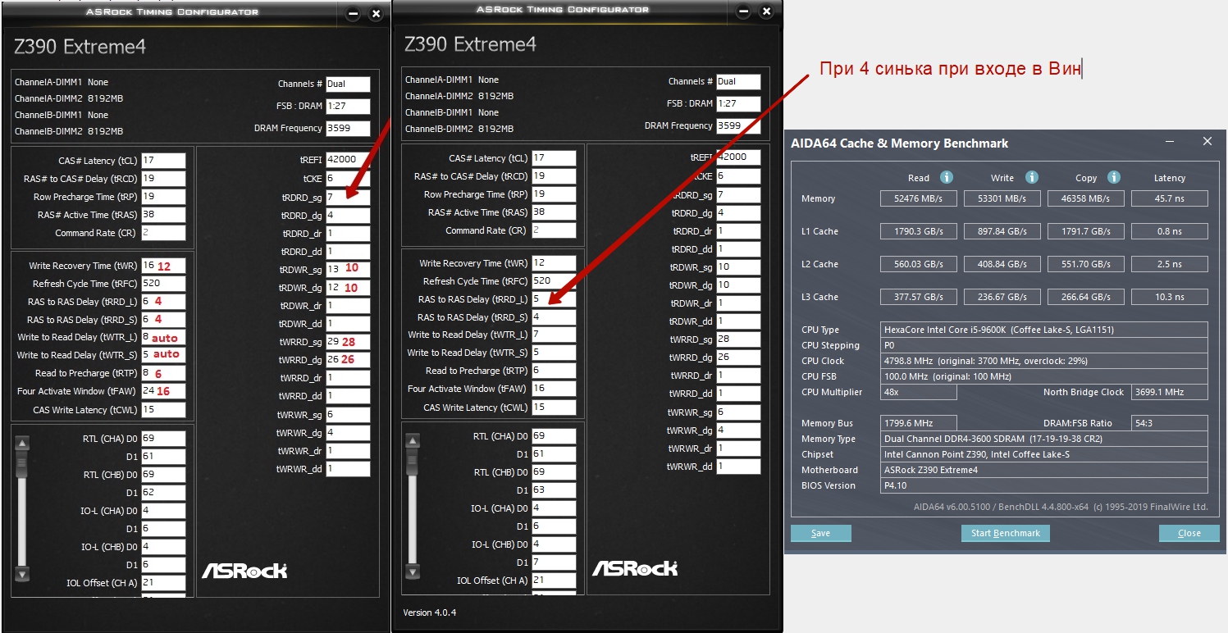Click the scroll-down arrow in right Timing Configurator
Screen dimensions: 1228x633
(413, 572)
